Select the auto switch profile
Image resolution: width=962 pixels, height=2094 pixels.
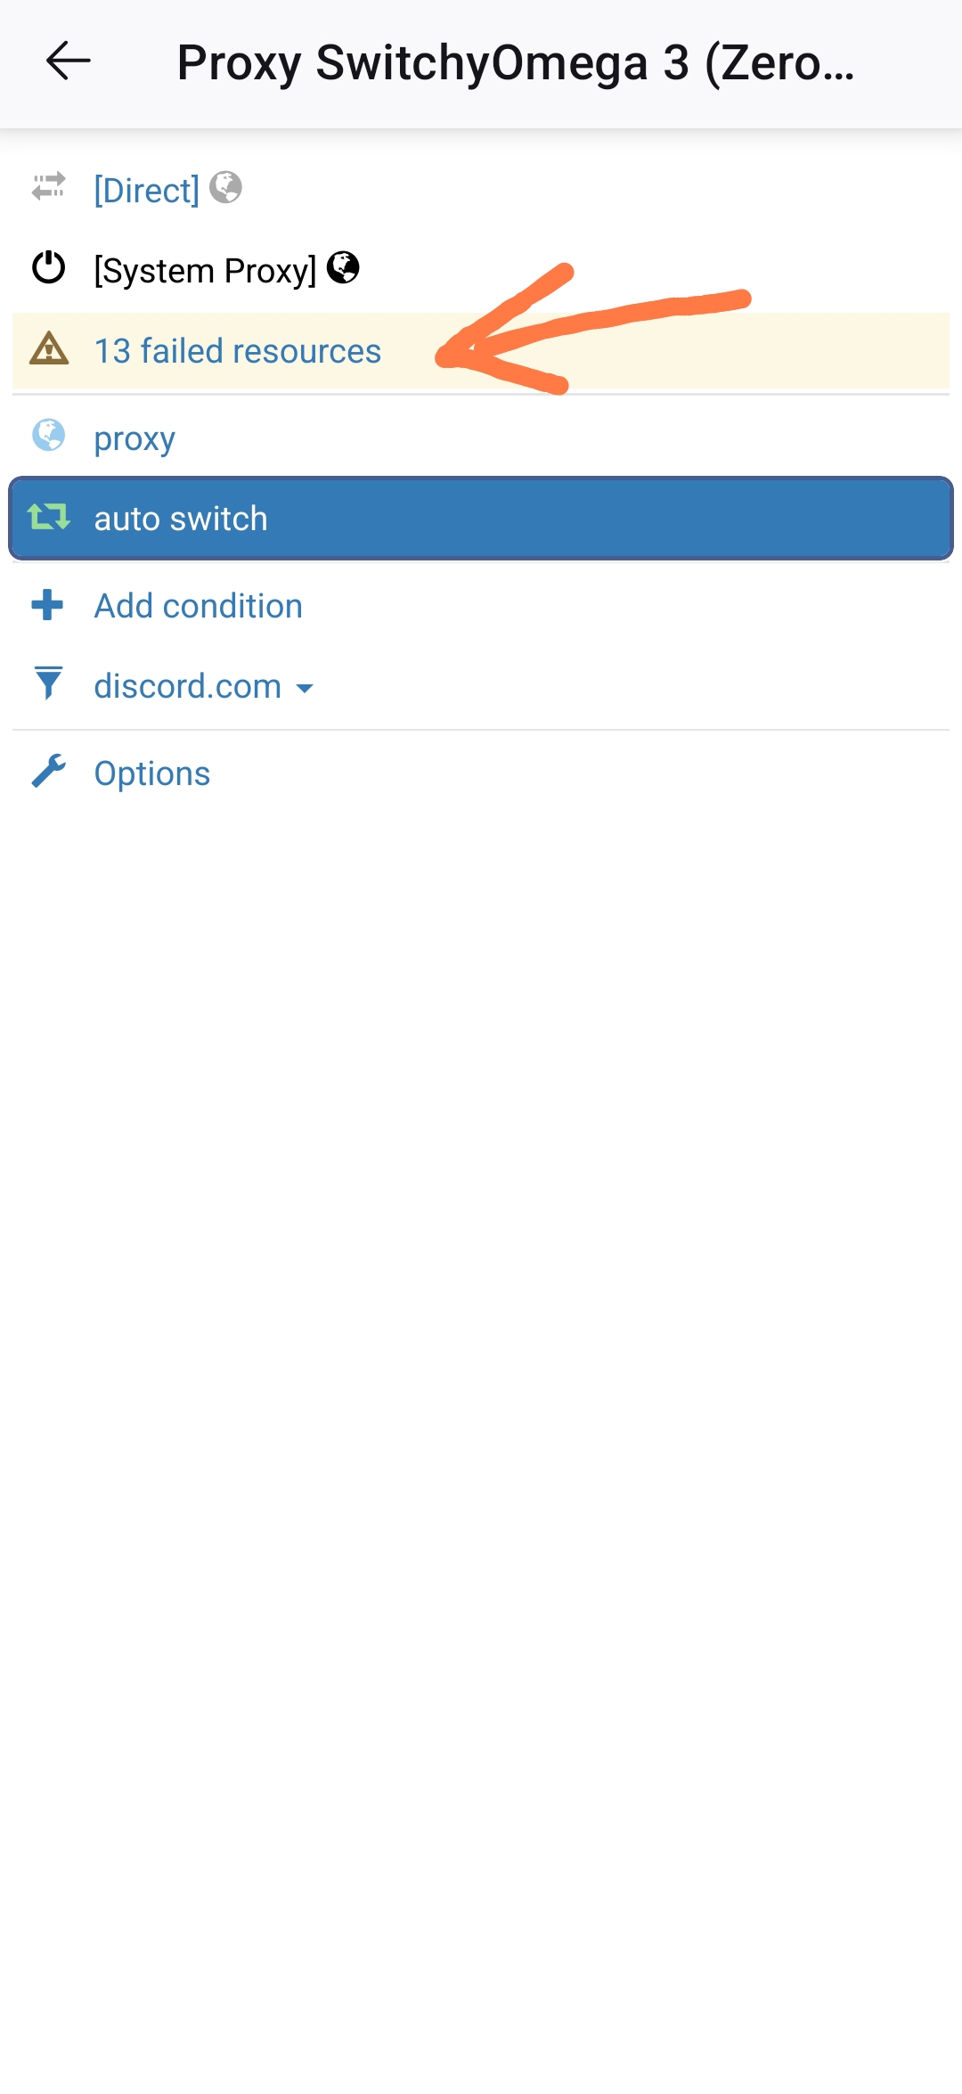(181, 519)
